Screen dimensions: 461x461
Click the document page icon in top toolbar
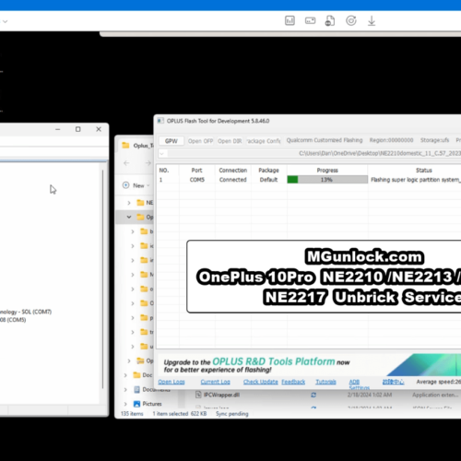tap(330, 21)
